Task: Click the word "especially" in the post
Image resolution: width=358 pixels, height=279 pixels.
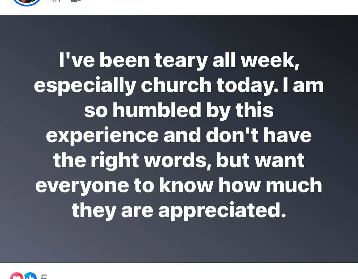Action: click(85, 85)
